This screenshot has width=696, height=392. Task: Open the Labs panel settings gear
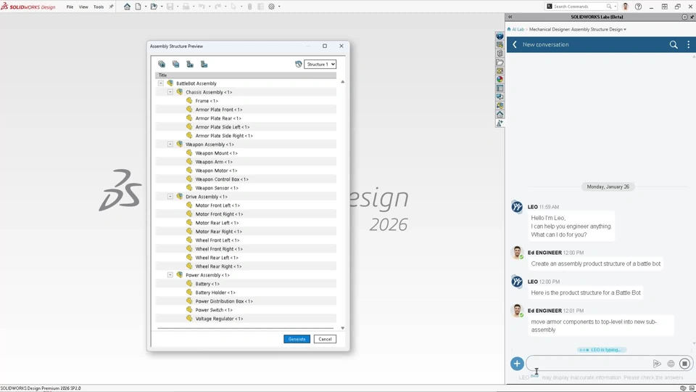(684, 17)
